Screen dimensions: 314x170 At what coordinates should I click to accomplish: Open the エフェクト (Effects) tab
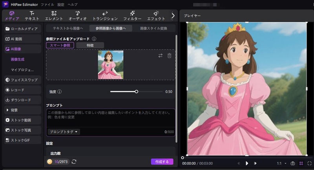[x=156, y=16]
